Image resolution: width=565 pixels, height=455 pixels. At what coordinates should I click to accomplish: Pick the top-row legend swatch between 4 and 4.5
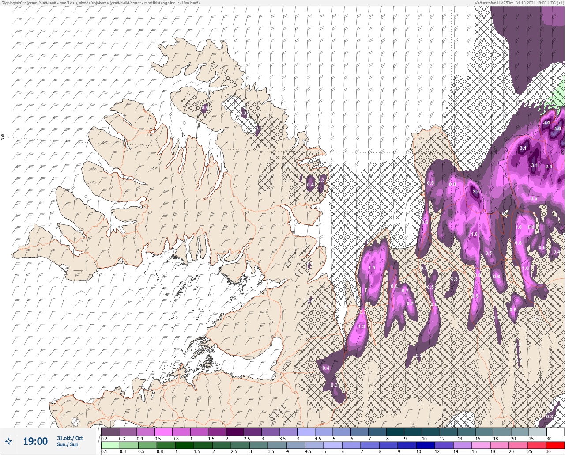click(306, 432)
